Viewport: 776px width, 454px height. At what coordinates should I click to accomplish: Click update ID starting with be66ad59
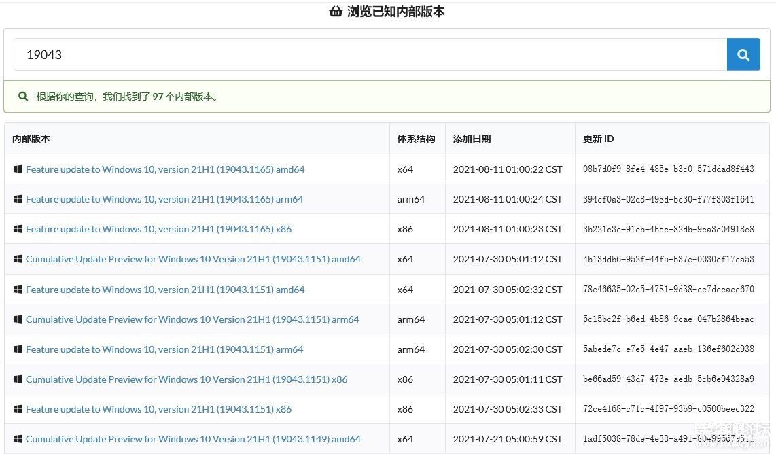(669, 379)
